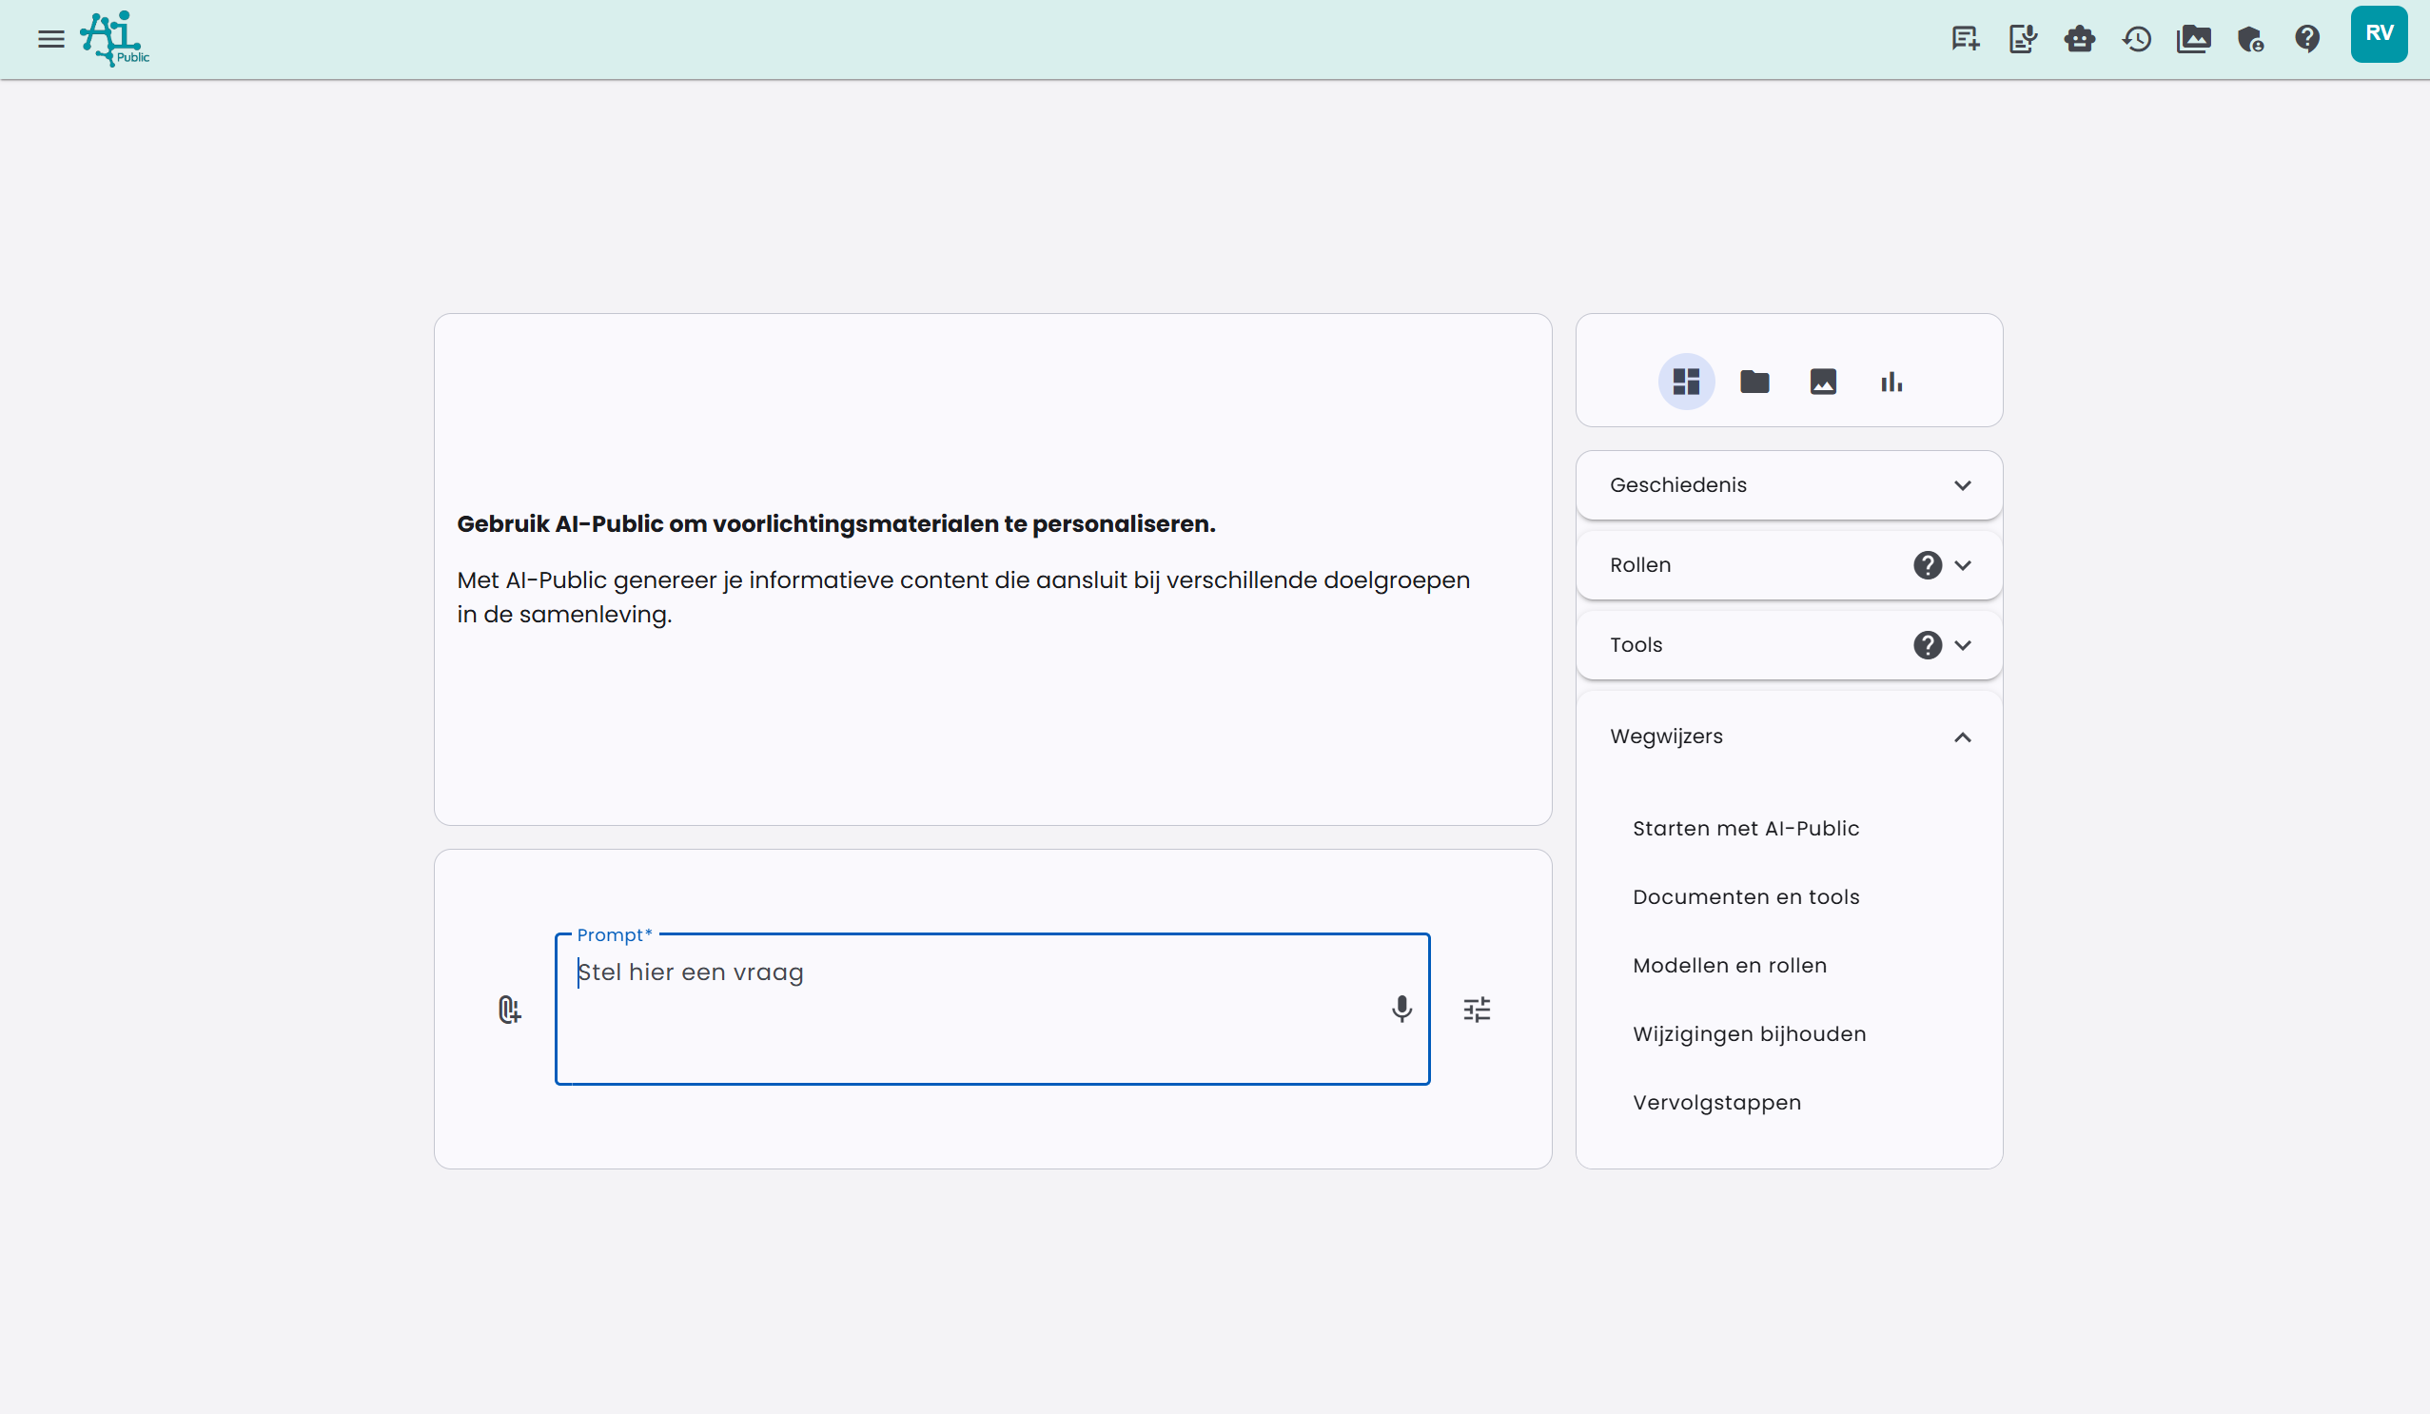Open the hamburger navigation menu
This screenshot has width=2430, height=1414.
(50, 40)
